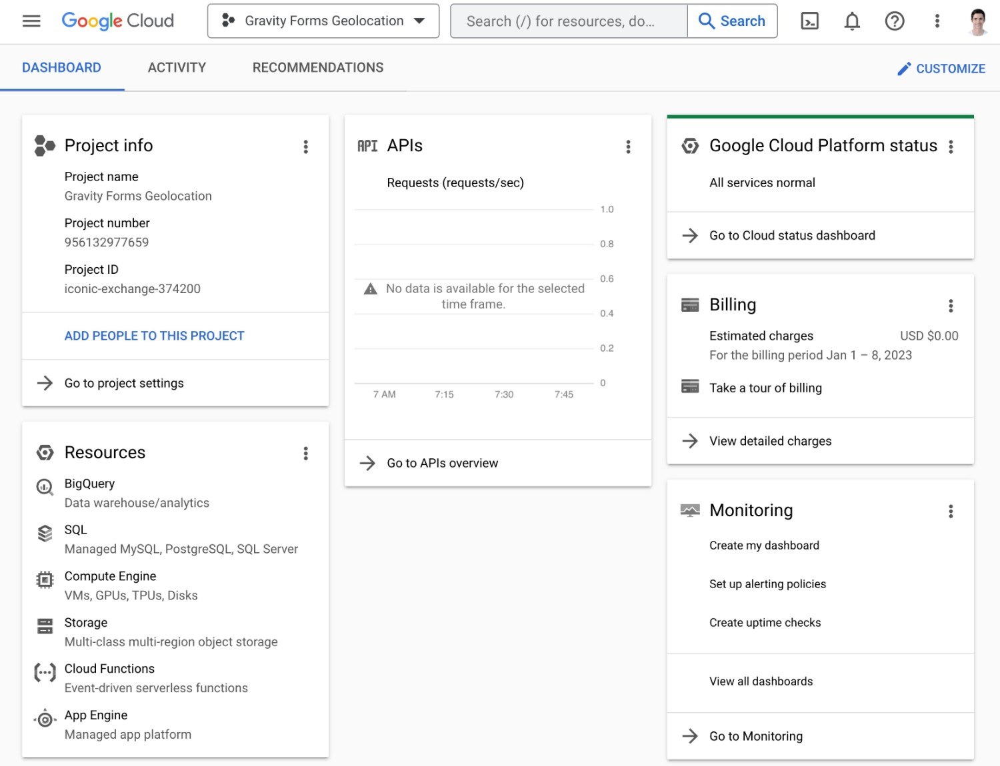Viewport: 1000px width, 766px height.
Task: Switch to the ACTIVITY tab
Action: pos(177,67)
